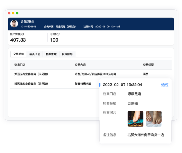
Task: Click the archive technician name 刘家强
Action: (133, 103)
